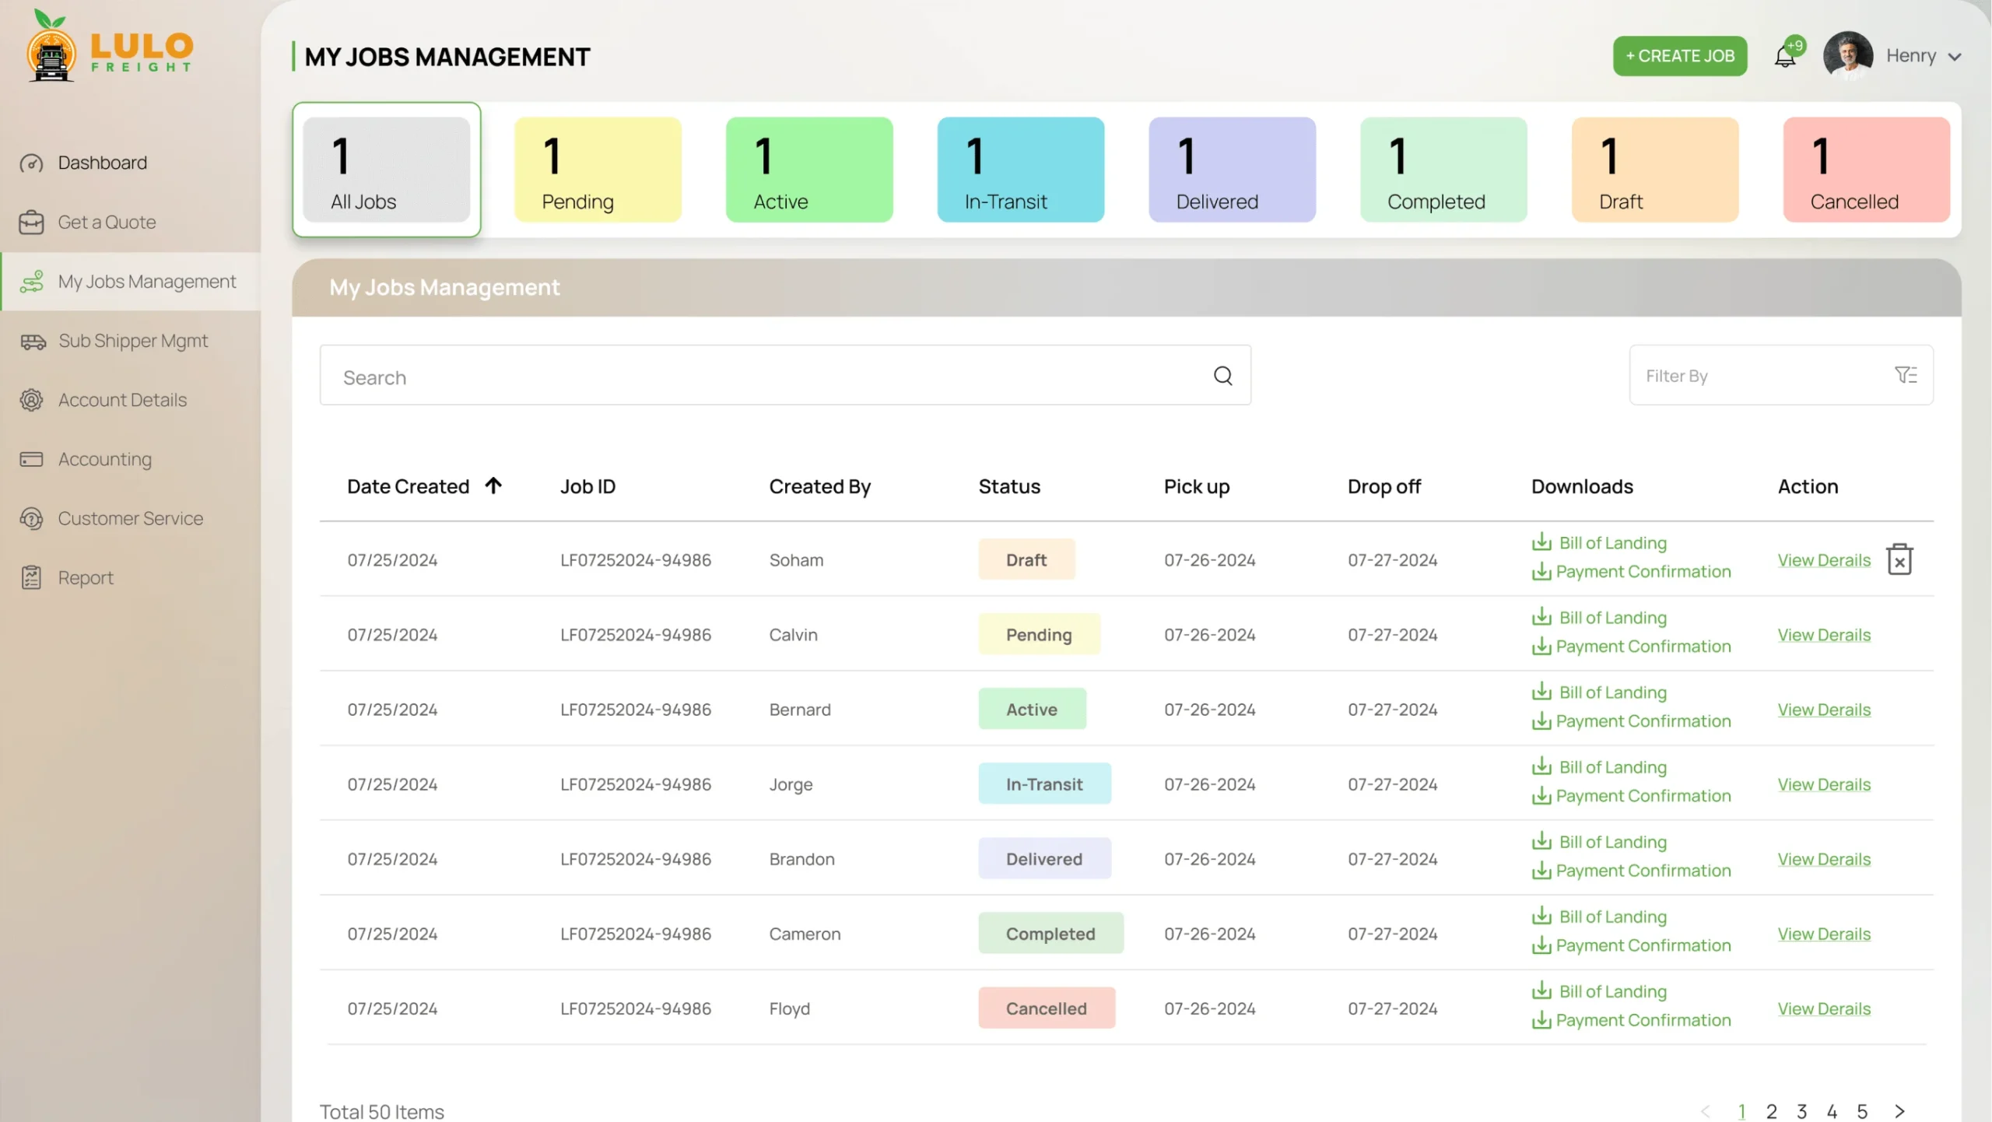Download Bill of Landing icon for Soham
Viewport: 1992px width, 1122px height.
pos(1541,542)
